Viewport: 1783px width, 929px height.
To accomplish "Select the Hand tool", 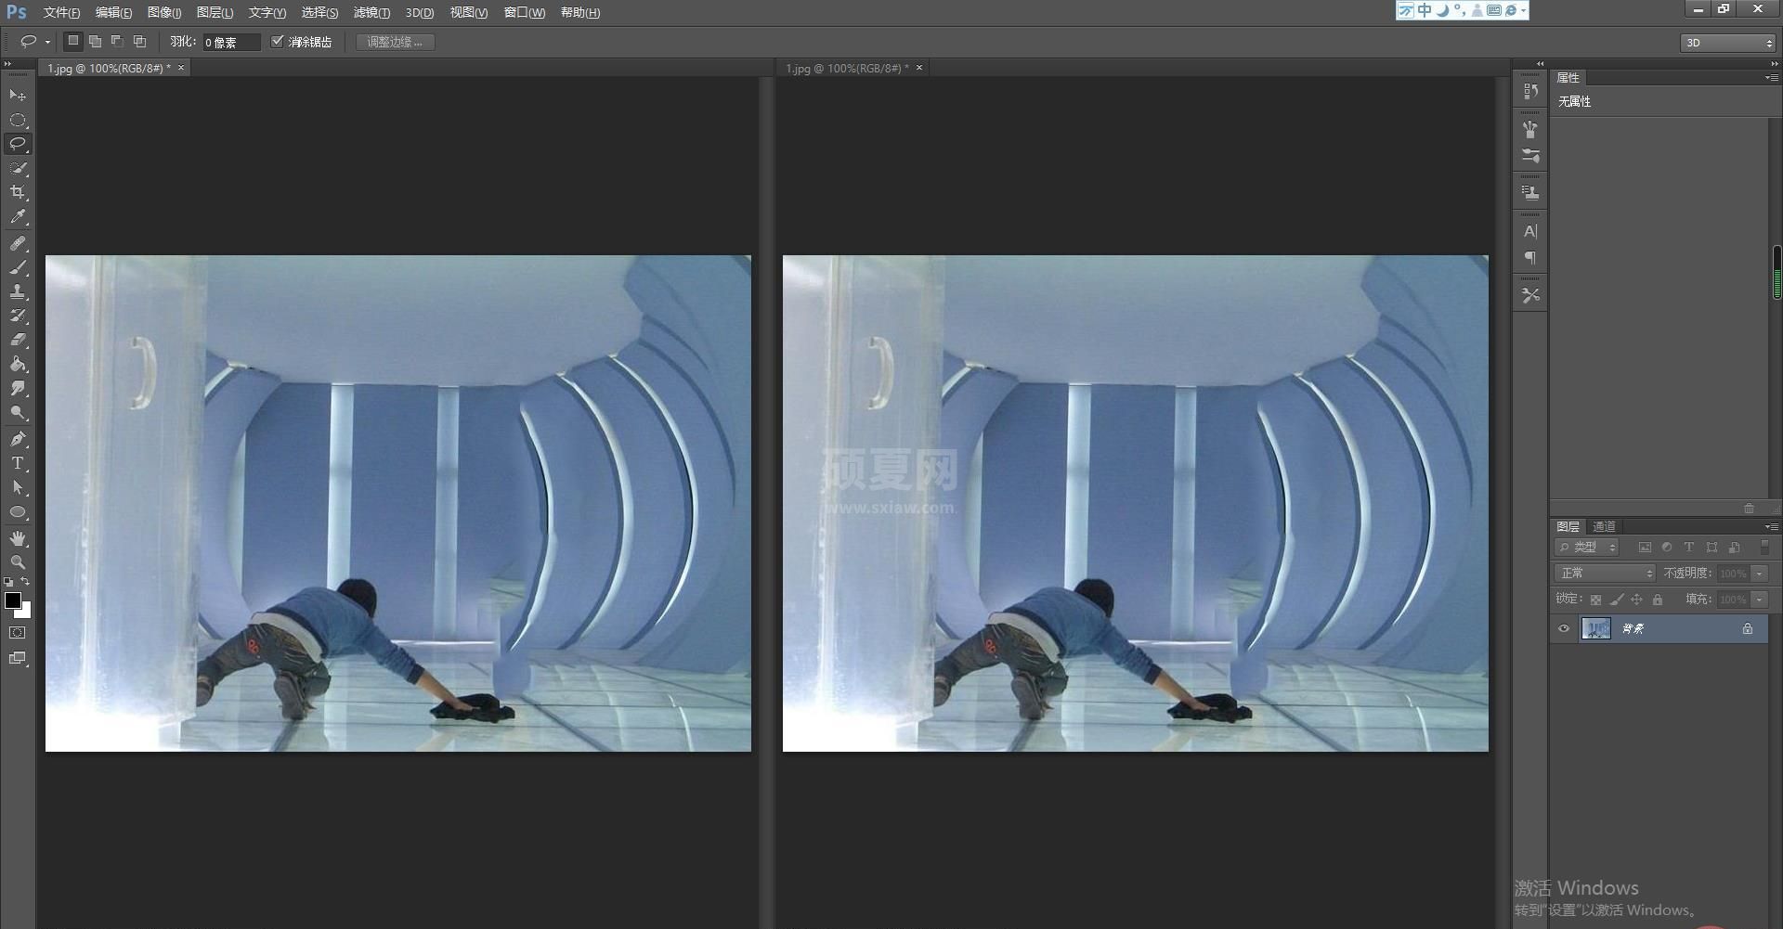I will tap(18, 538).
